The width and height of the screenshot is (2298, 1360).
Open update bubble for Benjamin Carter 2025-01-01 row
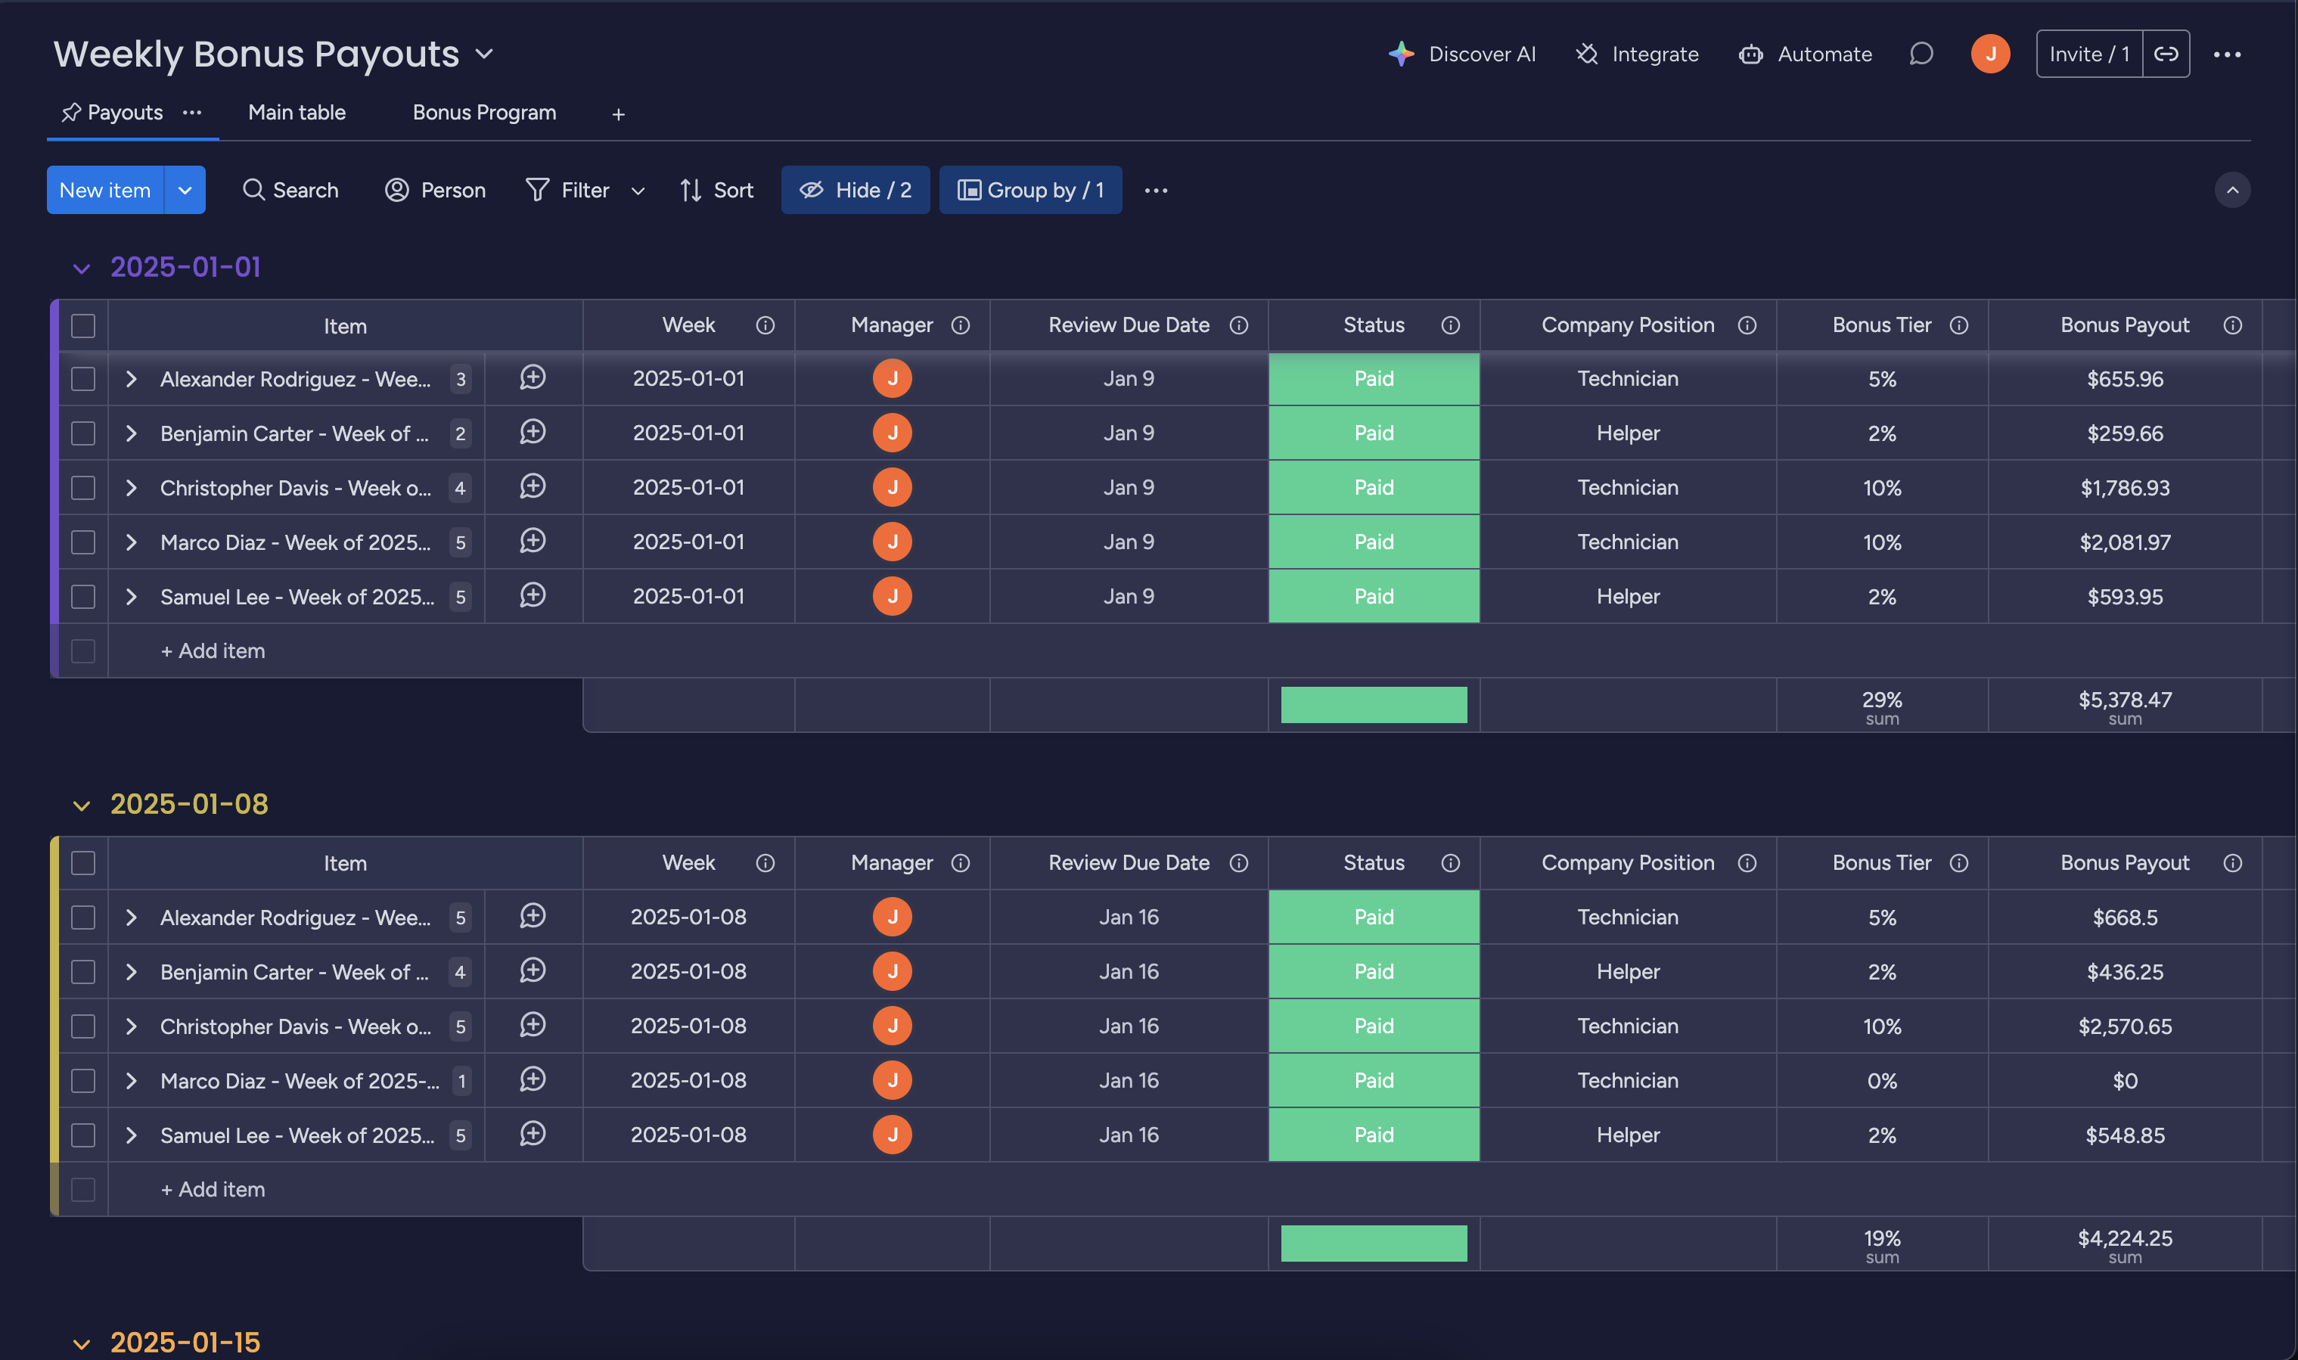tap(533, 432)
